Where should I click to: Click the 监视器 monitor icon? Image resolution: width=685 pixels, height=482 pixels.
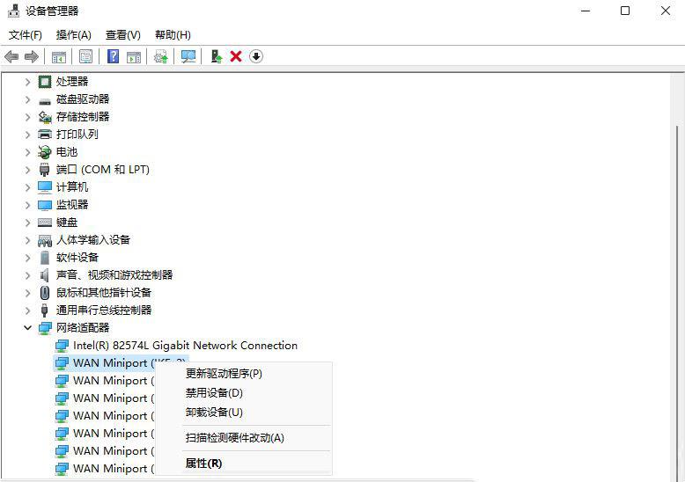tap(45, 205)
